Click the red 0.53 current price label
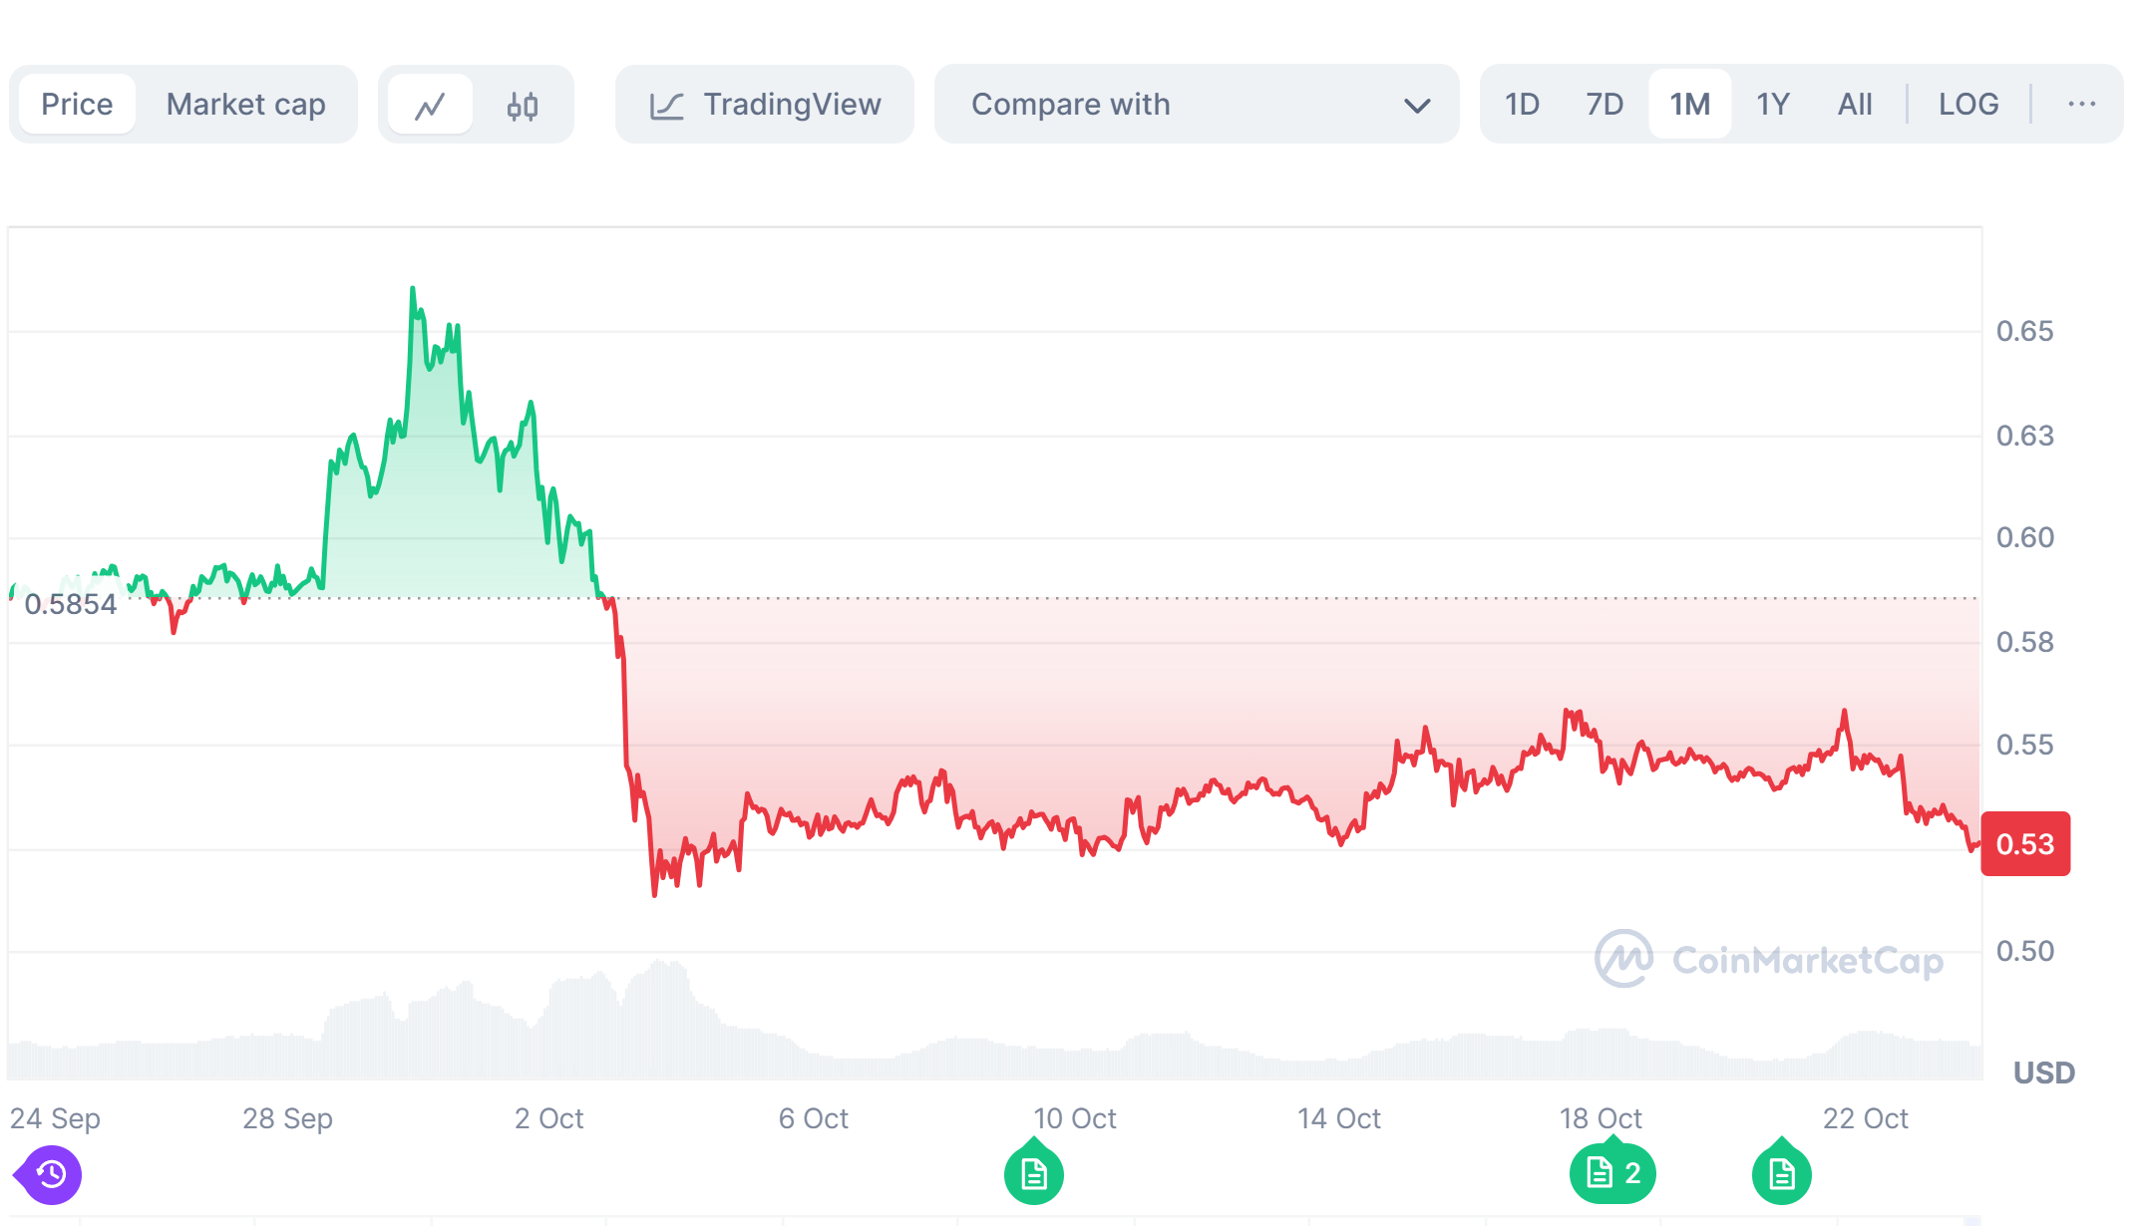The height and width of the screenshot is (1226, 2141). pyautogui.click(x=2024, y=844)
